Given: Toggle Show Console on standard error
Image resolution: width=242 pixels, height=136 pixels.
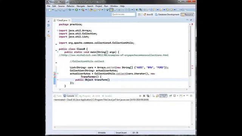Looking at the screenshot, I should [165, 96].
